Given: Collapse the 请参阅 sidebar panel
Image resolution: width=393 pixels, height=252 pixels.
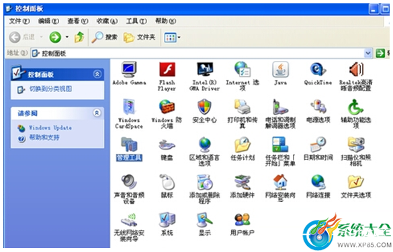Looking at the screenshot, I should (97, 113).
